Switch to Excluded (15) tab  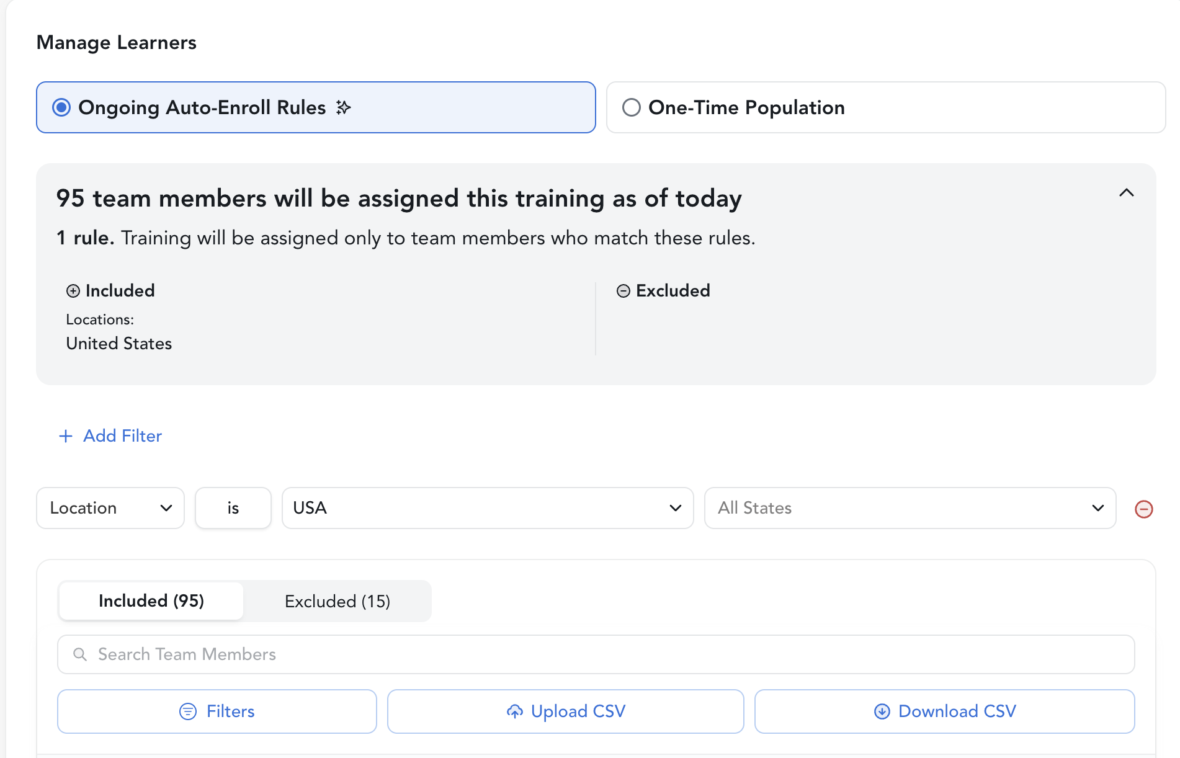(337, 601)
